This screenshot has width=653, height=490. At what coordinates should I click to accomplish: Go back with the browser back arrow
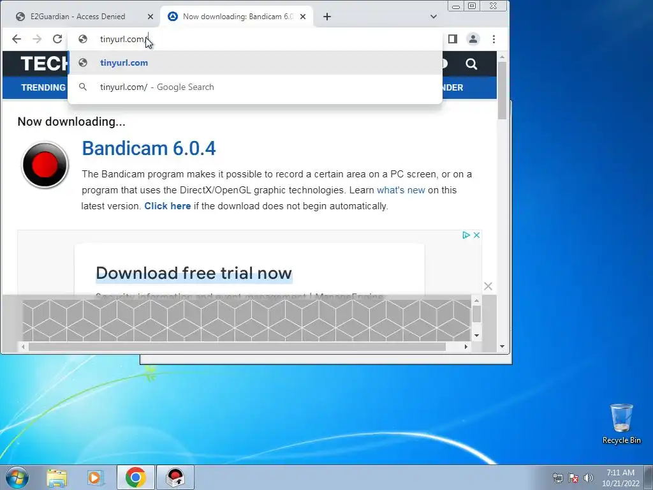click(16, 39)
